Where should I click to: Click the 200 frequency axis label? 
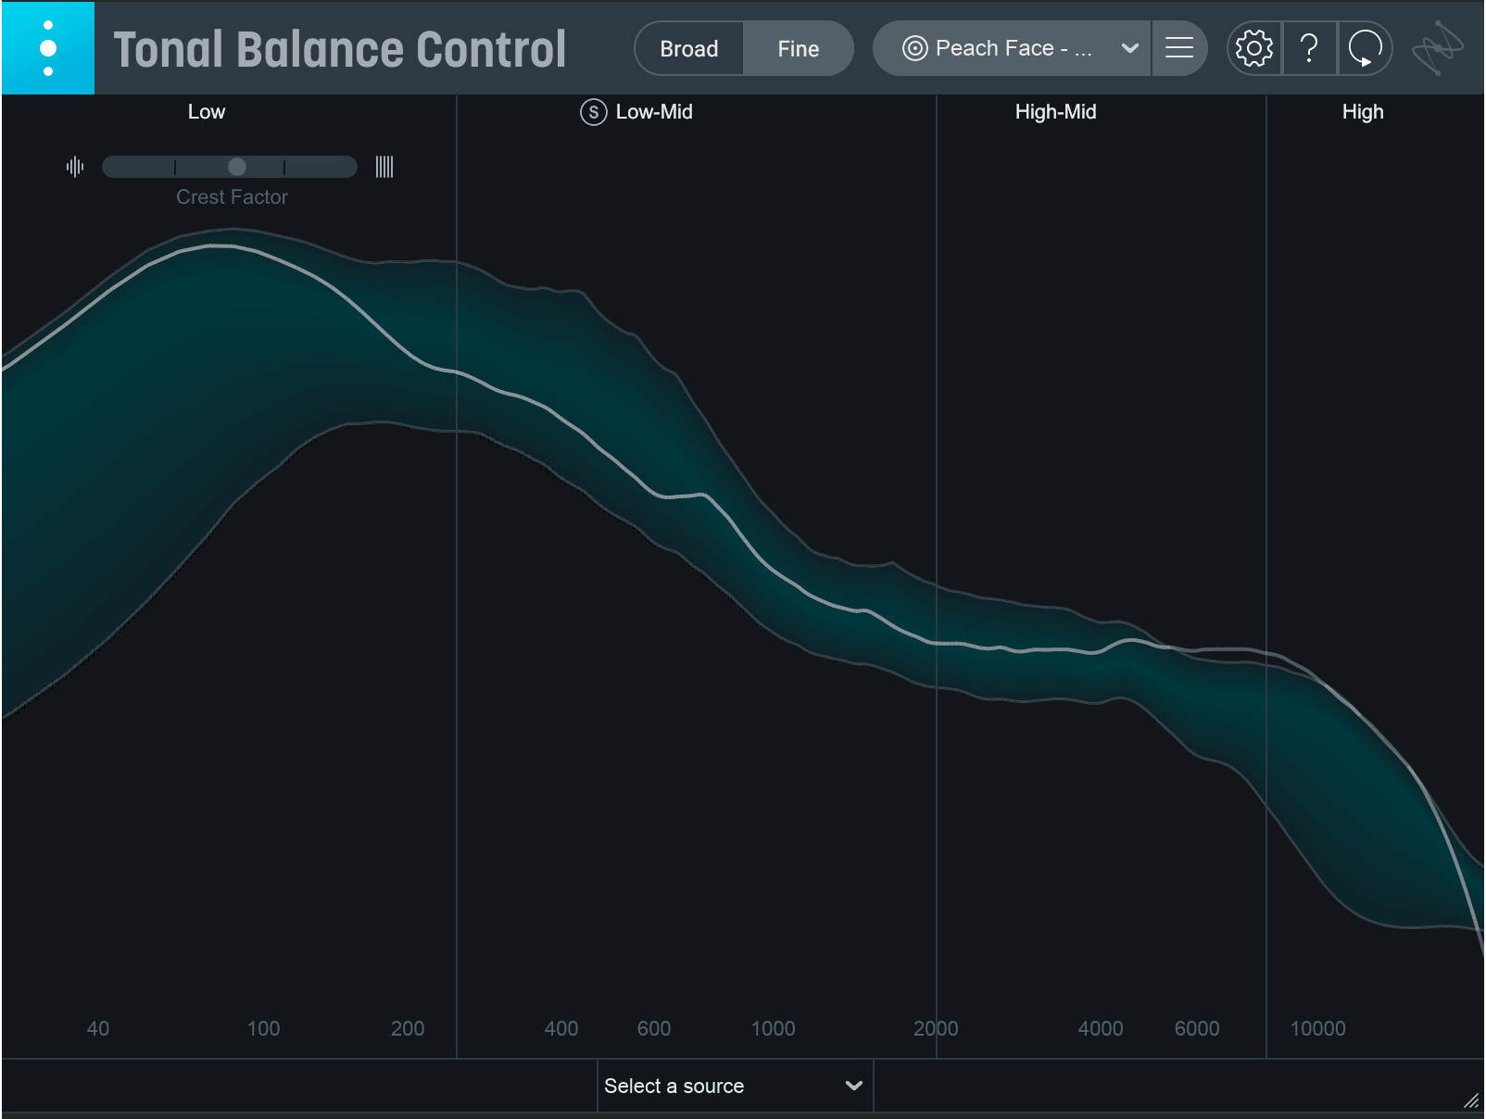[x=408, y=1028]
